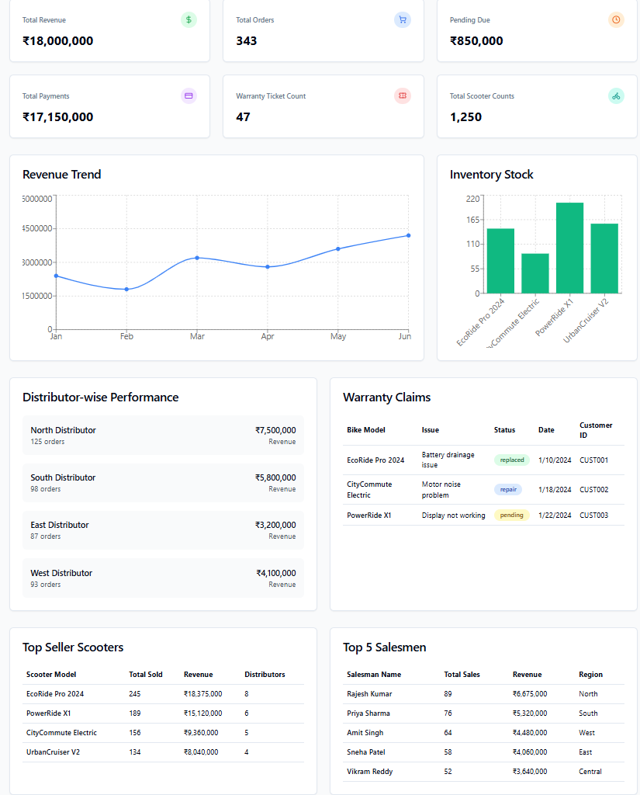
Task: Click the CityCommute Electric inventory bar
Action: pyautogui.click(x=534, y=273)
